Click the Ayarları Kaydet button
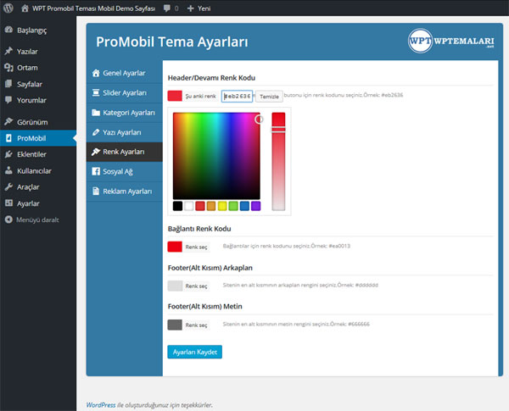Image resolution: width=509 pixels, height=411 pixels. pos(195,352)
